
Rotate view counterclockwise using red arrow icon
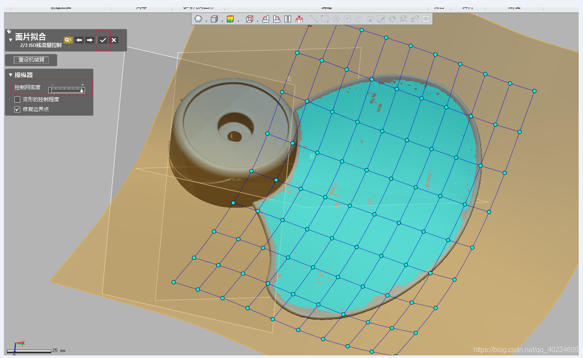(266, 19)
